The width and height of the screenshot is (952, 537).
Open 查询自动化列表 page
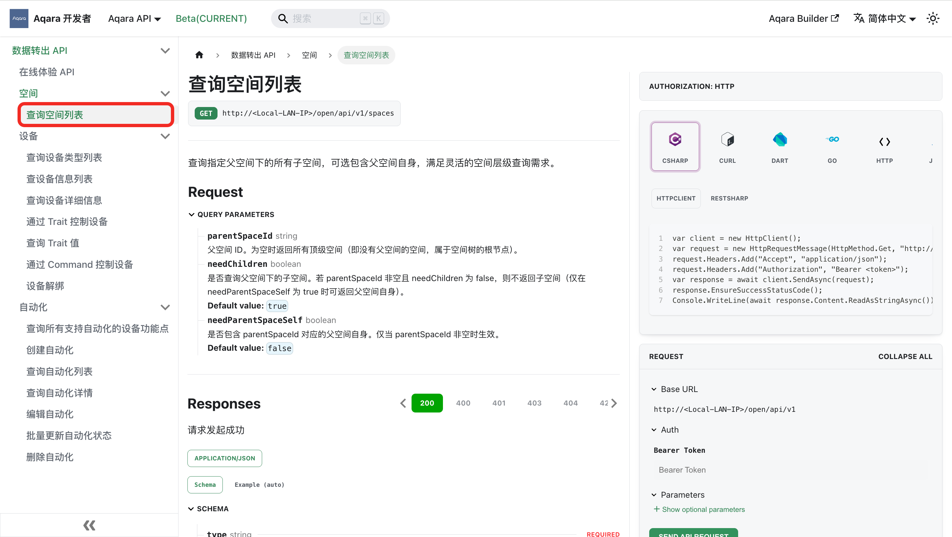tap(59, 372)
